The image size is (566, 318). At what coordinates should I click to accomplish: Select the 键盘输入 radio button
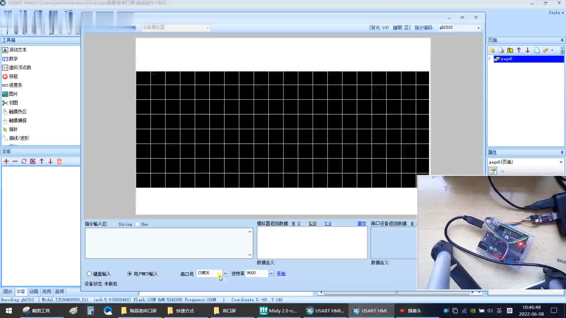(89, 274)
